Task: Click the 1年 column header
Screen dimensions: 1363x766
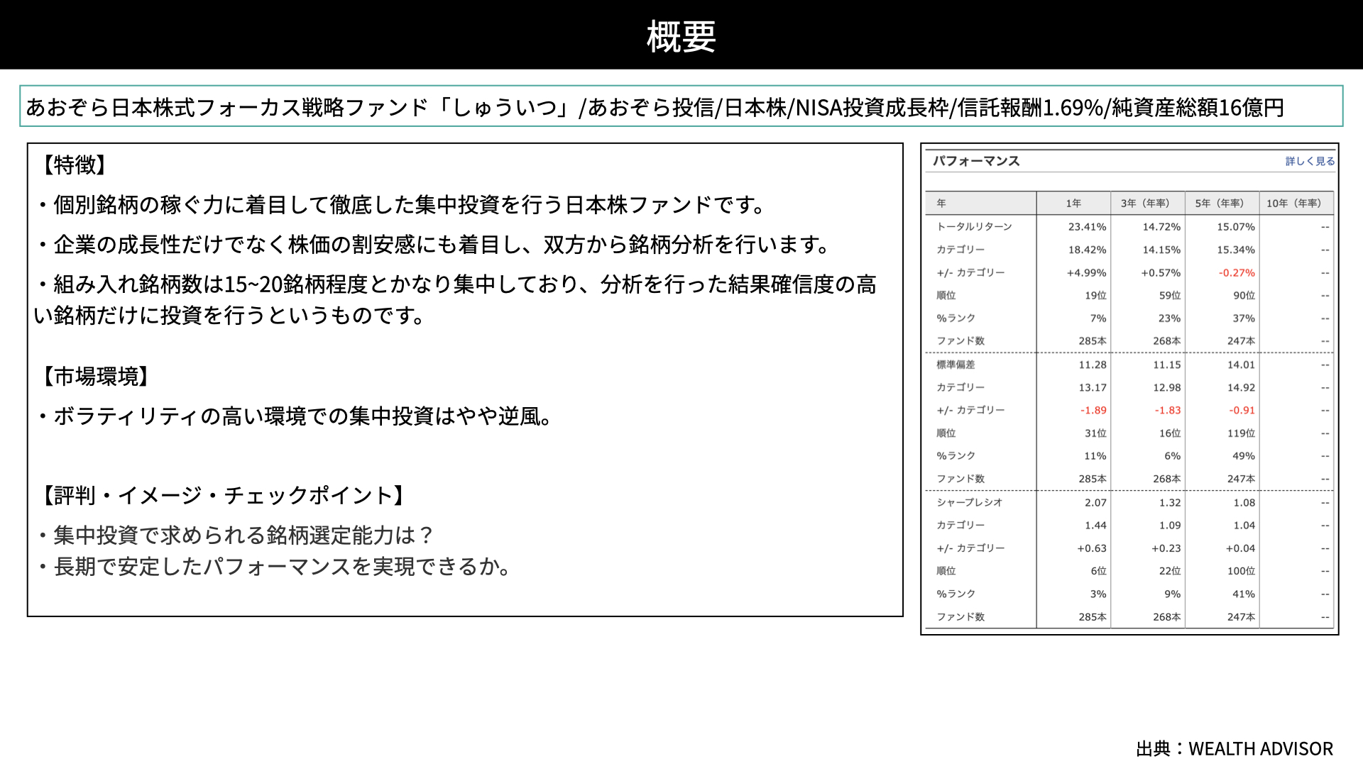Action: [1073, 204]
